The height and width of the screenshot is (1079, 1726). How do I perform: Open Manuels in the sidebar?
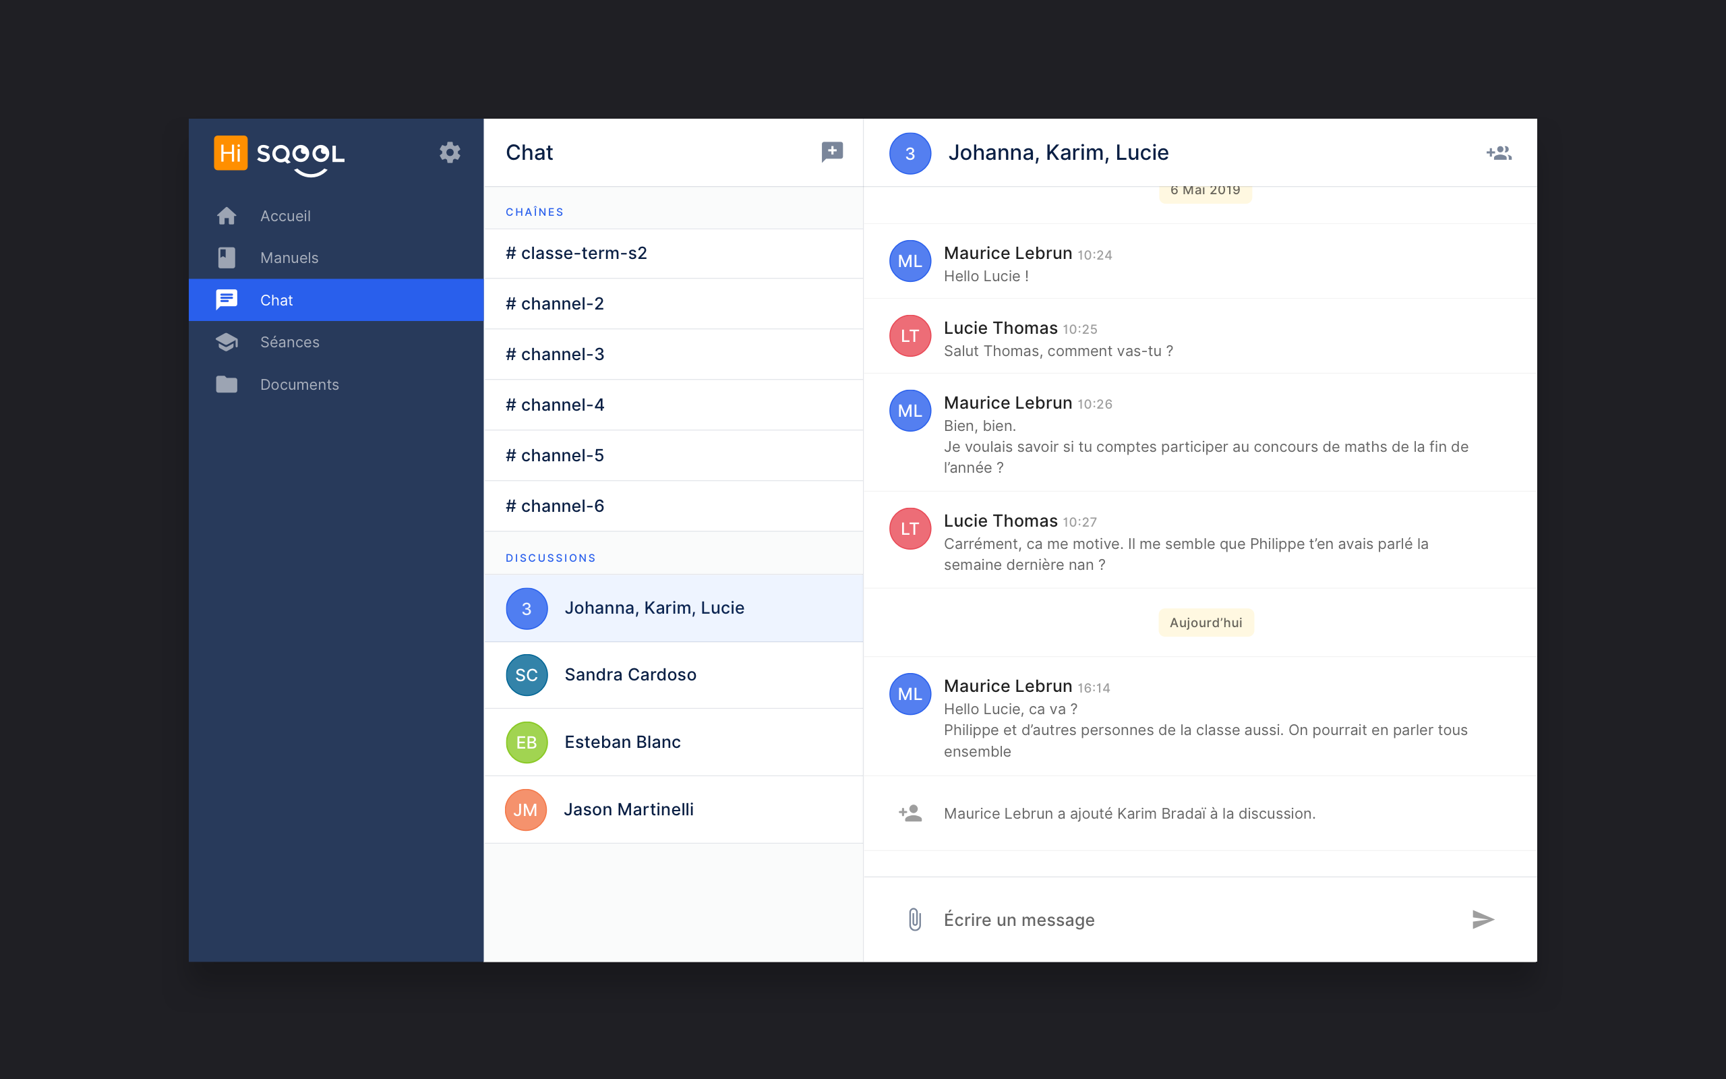(x=336, y=258)
